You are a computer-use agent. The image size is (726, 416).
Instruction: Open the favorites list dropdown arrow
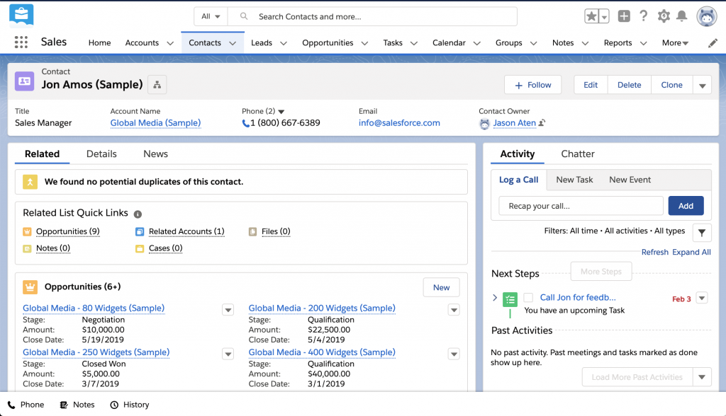point(604,17)
